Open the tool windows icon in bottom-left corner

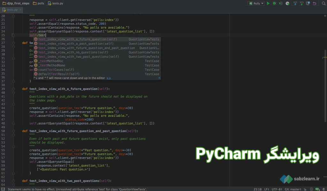click(3, 189)
